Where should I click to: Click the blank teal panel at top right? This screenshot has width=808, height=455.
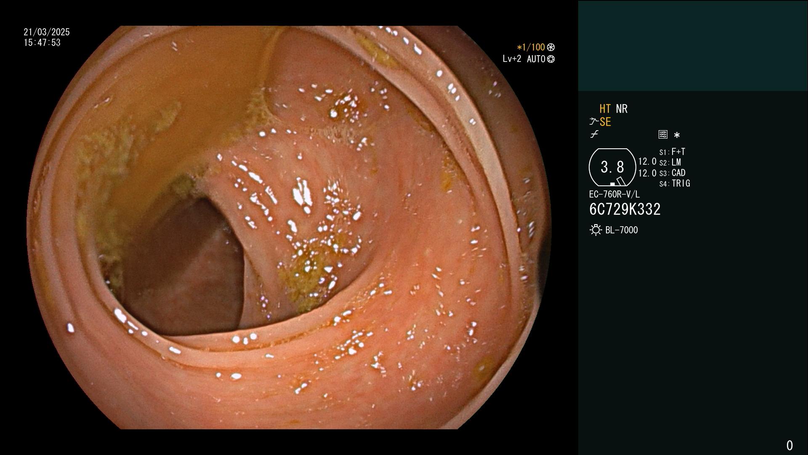693,45
